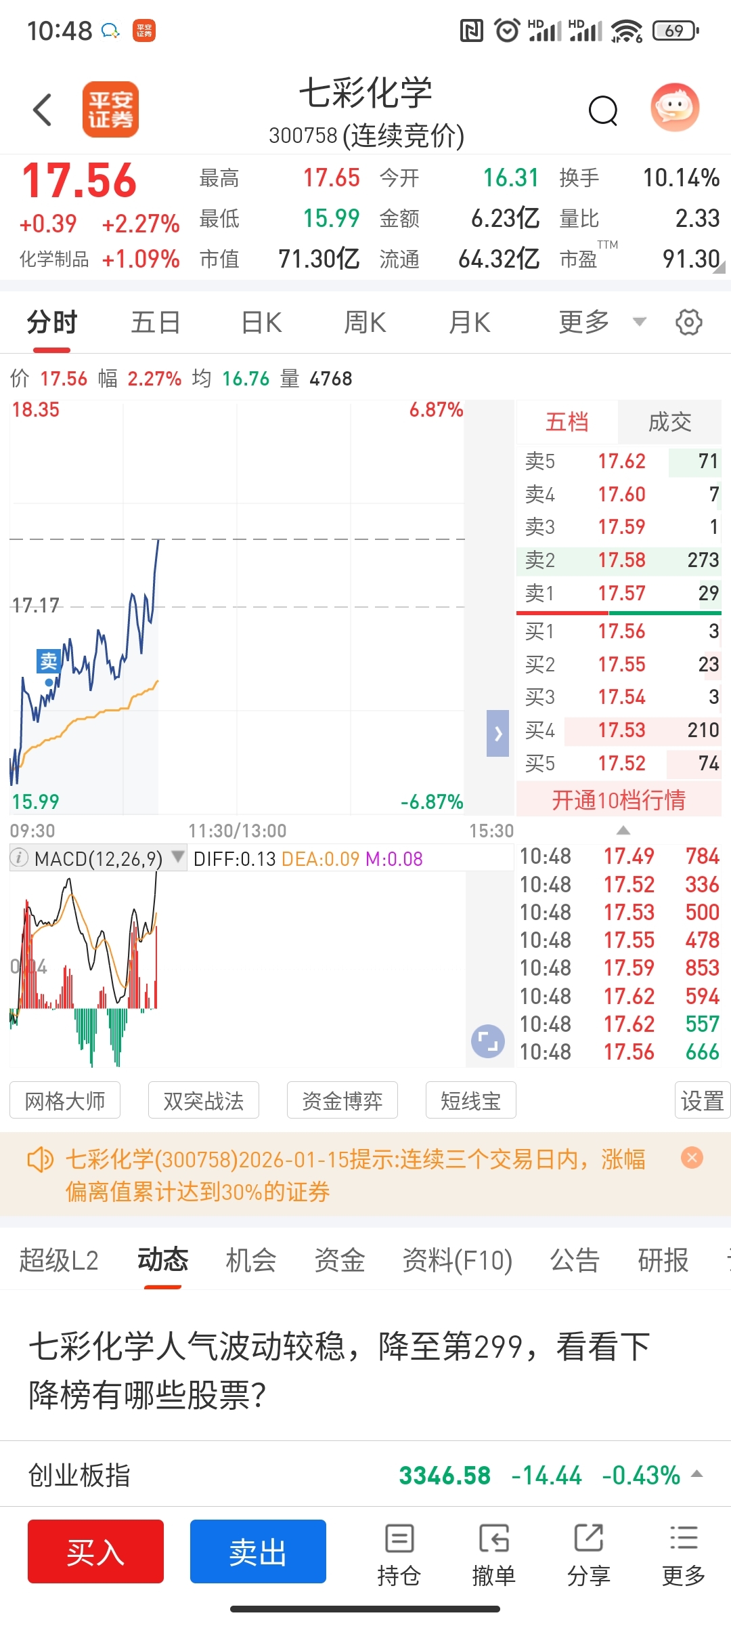
Task: Switch to 五日 chart tab
Action: [156, 322]
